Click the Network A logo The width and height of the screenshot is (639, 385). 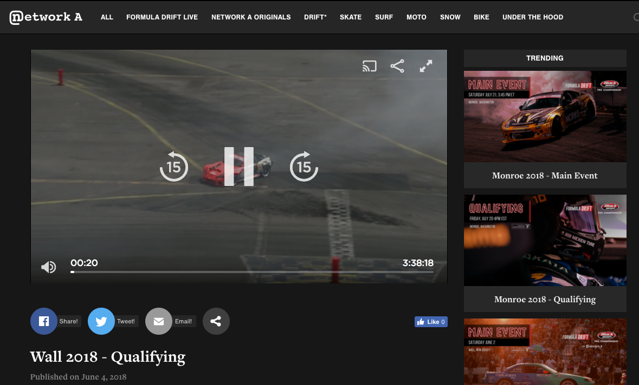(x=46, y=17)
